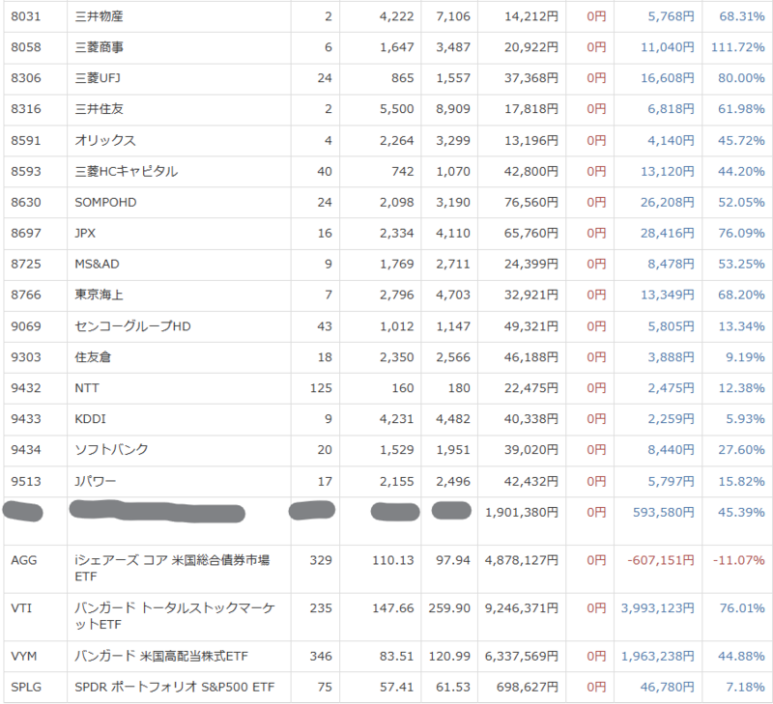This screenshot has width=773, height=704.
Task: Select the 東京海上 stock name
Action: click(99, 295)
